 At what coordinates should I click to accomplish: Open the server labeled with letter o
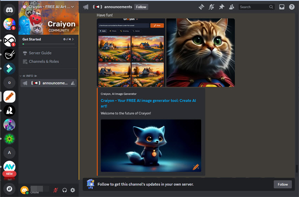(9, 83)
